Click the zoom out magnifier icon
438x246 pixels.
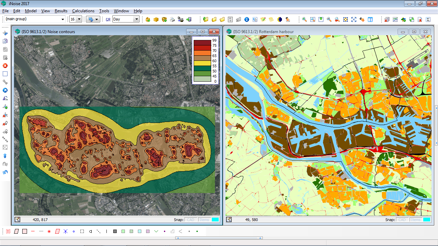click(x=329, y=19)
